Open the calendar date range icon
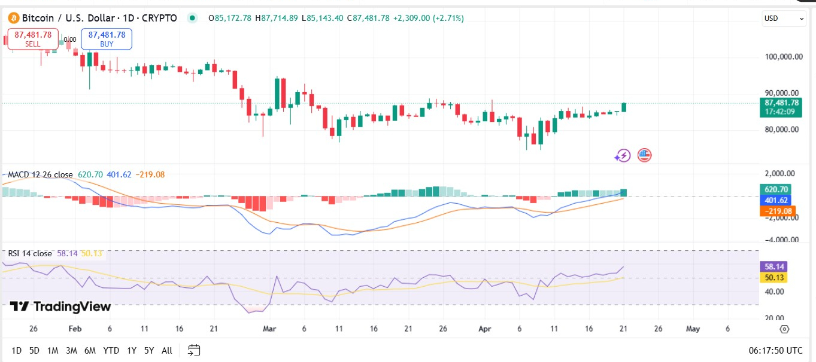This screenshot has height=362, width=816. [194, 350]
